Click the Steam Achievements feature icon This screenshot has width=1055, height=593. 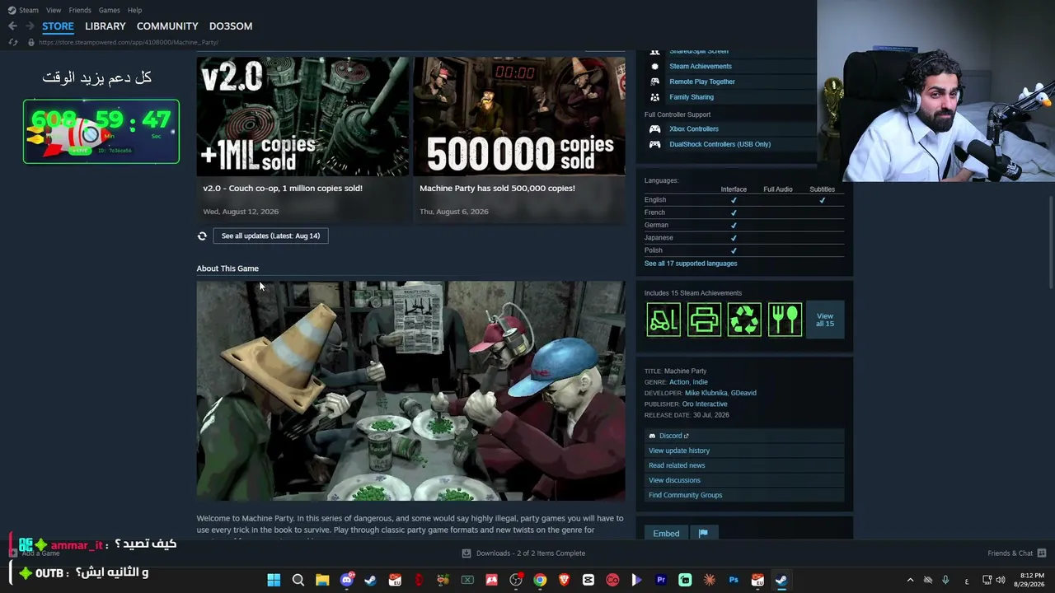[x=654, y=66]
